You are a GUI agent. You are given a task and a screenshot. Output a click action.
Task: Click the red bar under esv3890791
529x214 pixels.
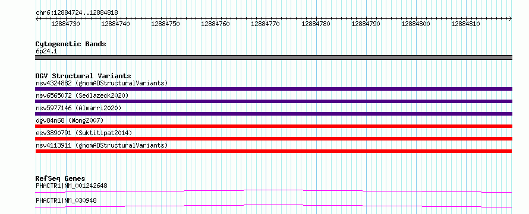pyautogui.click(x=273, y=139)
